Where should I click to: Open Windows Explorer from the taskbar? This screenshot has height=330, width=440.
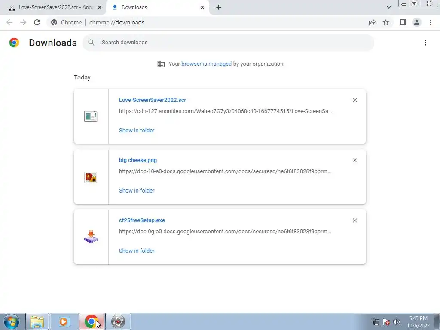(x=37, y=321)
